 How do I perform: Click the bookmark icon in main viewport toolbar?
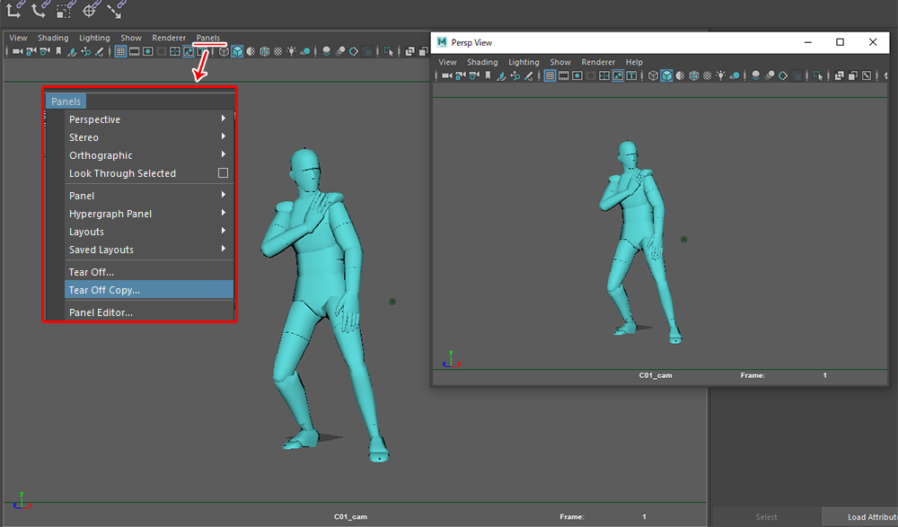[x=58, y=51]
